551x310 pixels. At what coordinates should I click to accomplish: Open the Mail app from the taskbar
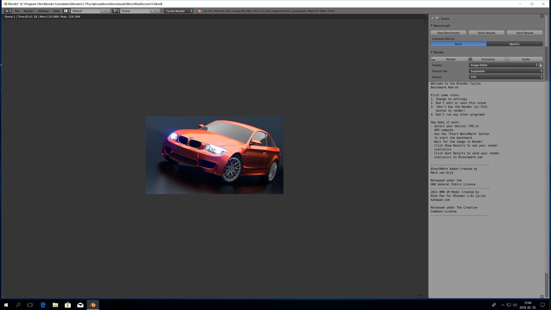(x=80, y=305)
